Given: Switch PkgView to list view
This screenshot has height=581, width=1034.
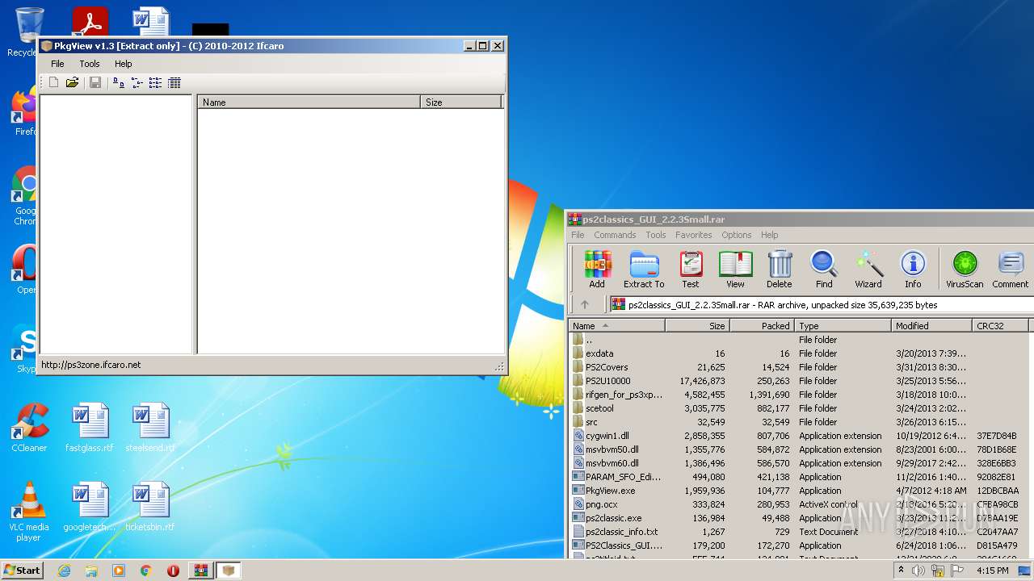Looking at the screenshot, I should click(x=155, y=82).
